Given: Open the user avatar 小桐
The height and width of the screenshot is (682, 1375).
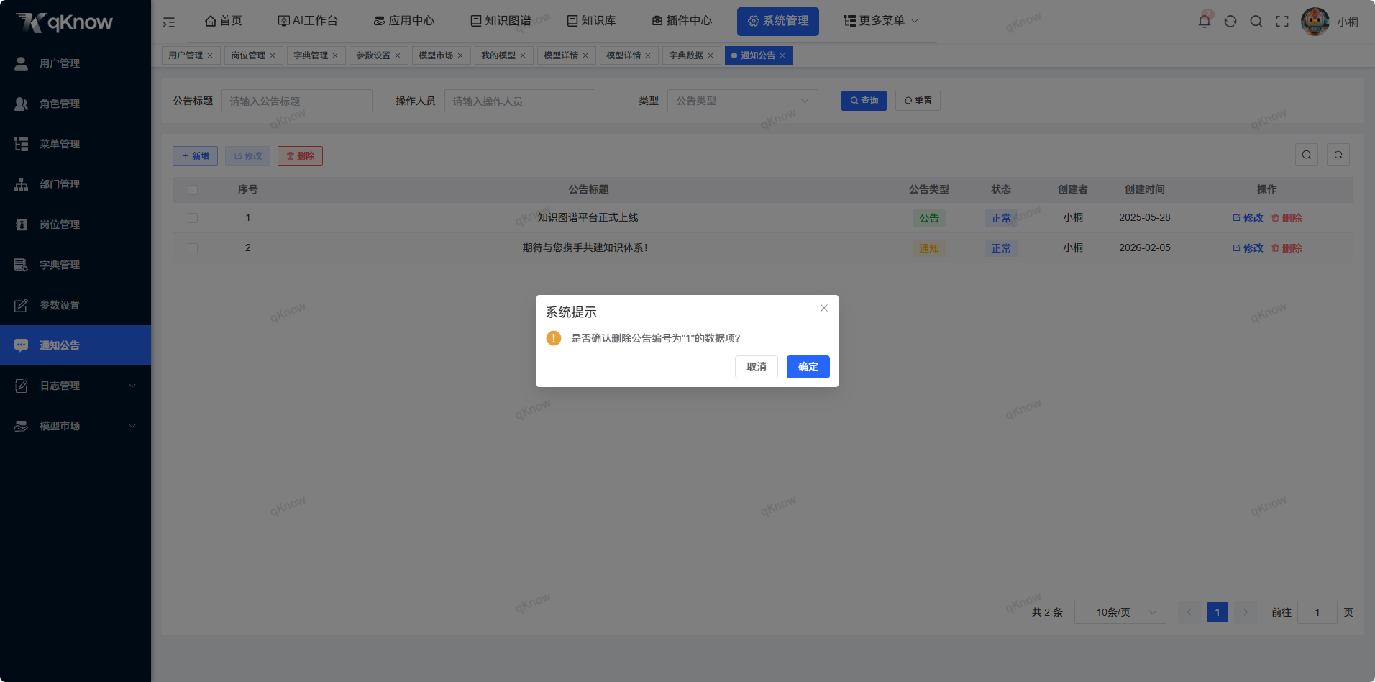Looking at the screenshot, I should click(x=1315, y=21).
